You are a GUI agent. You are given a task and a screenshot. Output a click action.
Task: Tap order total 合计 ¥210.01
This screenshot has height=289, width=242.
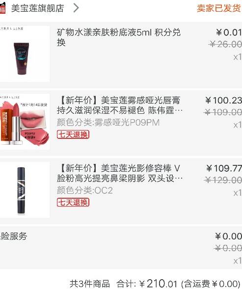[147, 284]
